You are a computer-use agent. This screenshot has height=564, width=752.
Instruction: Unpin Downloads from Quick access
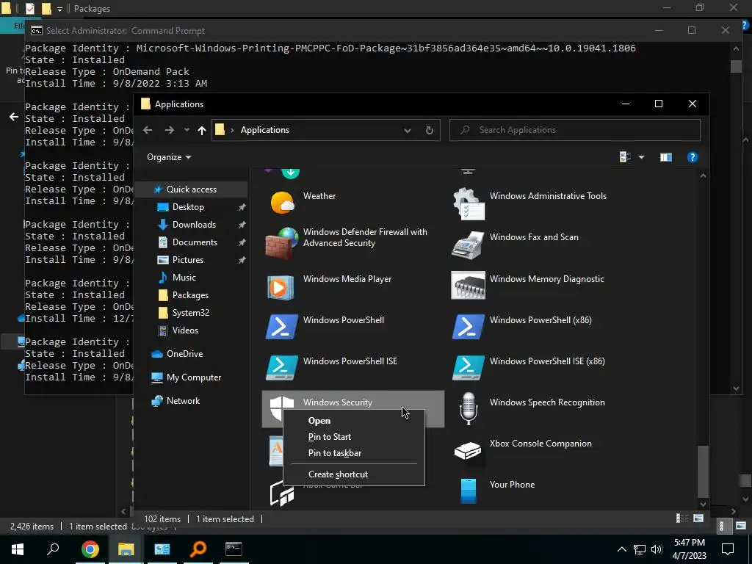(x=242, y=225)
